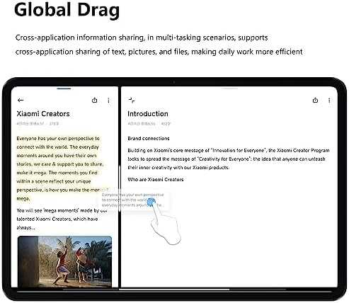Share the Introduction note

pyautogui.click(x=315, y=101)
